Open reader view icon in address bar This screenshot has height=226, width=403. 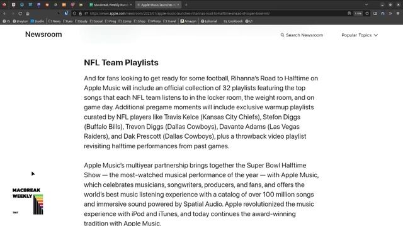(x=349, y=13)
